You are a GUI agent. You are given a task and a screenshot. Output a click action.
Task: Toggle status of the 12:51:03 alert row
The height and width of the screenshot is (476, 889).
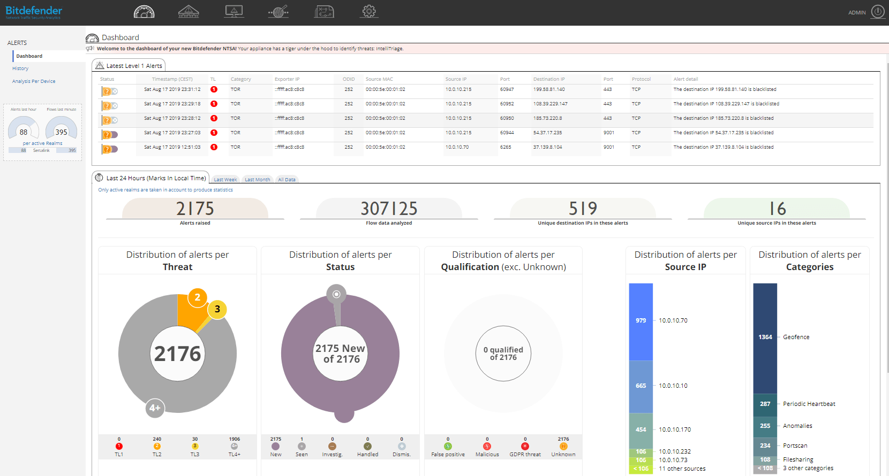(110, 149)
